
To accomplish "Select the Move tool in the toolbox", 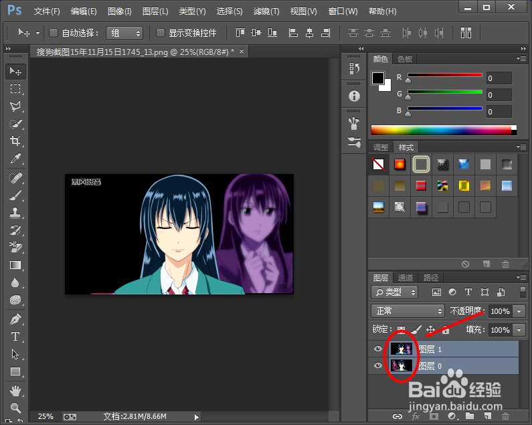I will pyautogui.click(x=15, y=72).
